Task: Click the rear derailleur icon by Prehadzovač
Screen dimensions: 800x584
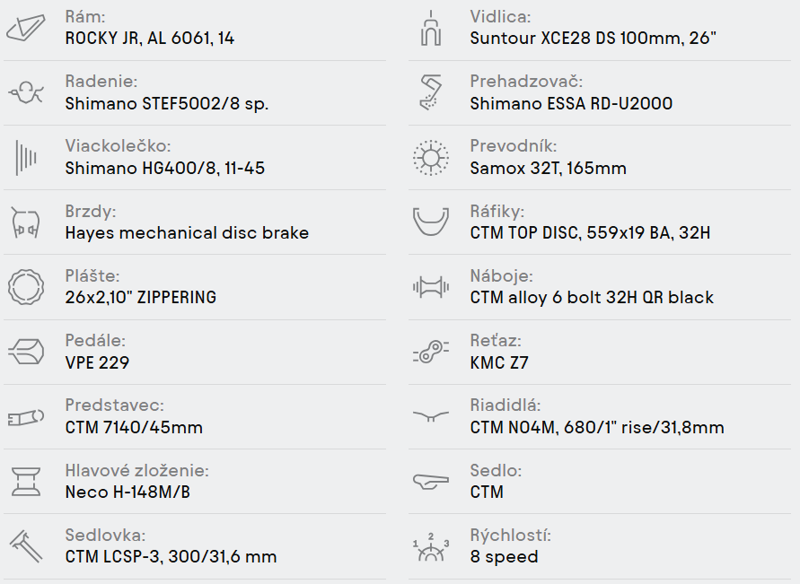Action: [431, 92]
